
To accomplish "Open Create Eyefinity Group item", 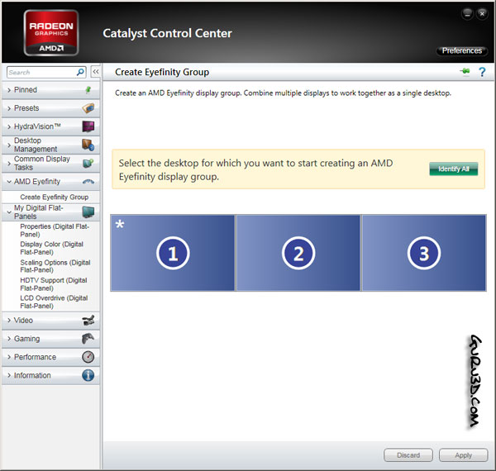I will pyautogui.click(x=55, y=197).
